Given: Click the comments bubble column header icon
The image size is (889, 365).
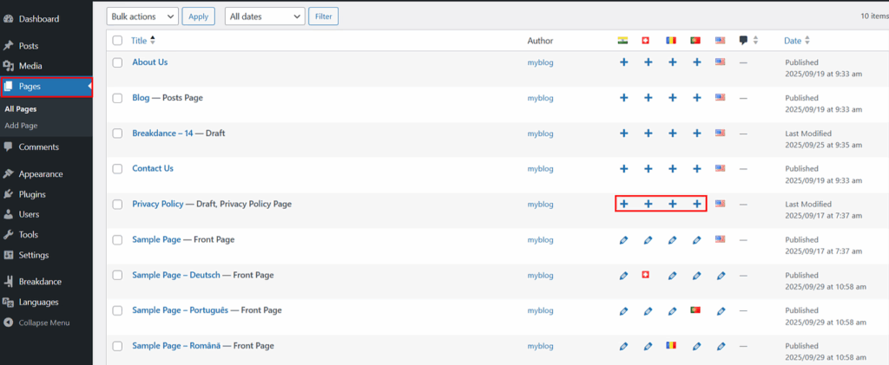Looking at the screenshot, I should pyautogui.click(x=743, y=41).
